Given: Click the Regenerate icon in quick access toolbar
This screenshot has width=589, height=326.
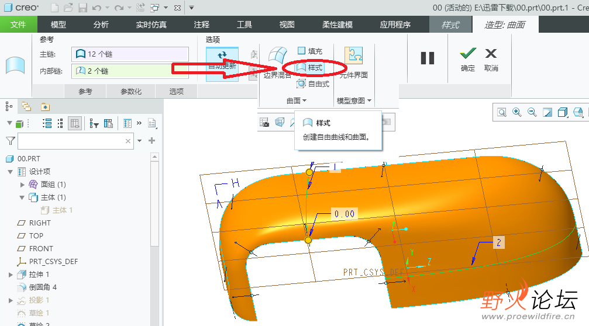Looking at the screenshot, I should click(x=140, y=8).
